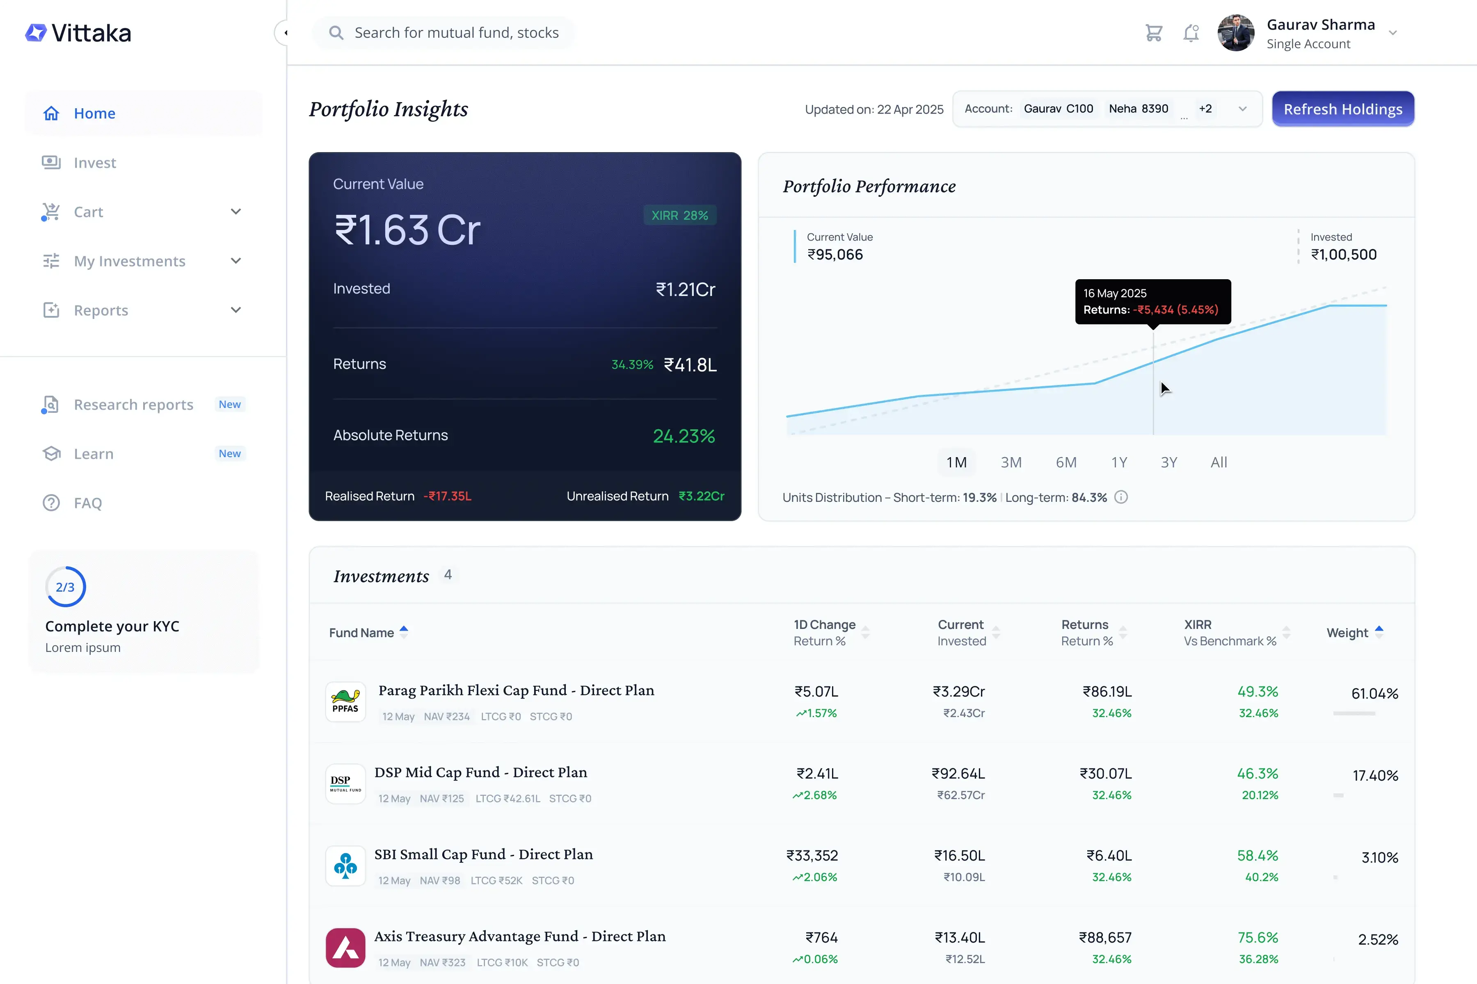1477x984 pixels.
Task: Sort by XIRR column arrows
Action: pyautogui.click(x=1286, y=633)
